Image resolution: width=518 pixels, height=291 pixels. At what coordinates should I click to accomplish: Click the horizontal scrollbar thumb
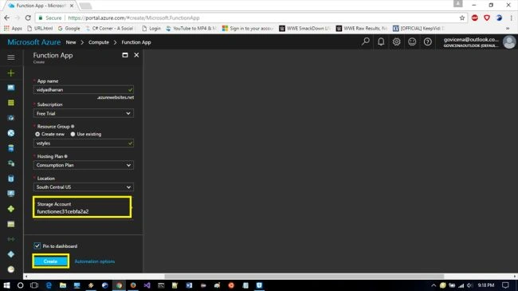click(304, 277)
